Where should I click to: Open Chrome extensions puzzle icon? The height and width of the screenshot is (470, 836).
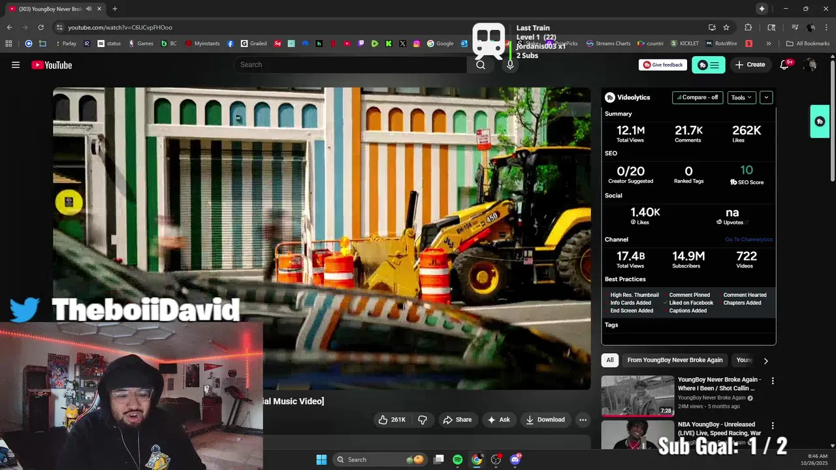(x=748, y=27)
